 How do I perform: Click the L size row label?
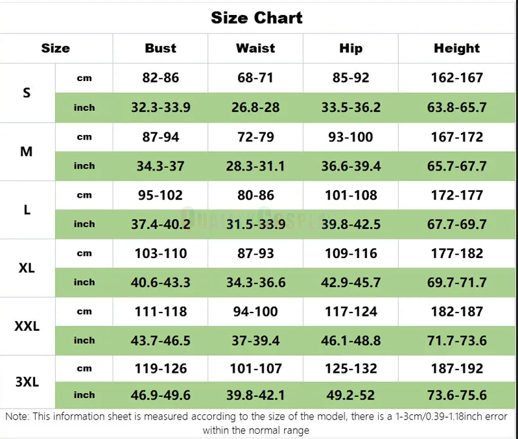pyautogui.click(x=27, y=209)
